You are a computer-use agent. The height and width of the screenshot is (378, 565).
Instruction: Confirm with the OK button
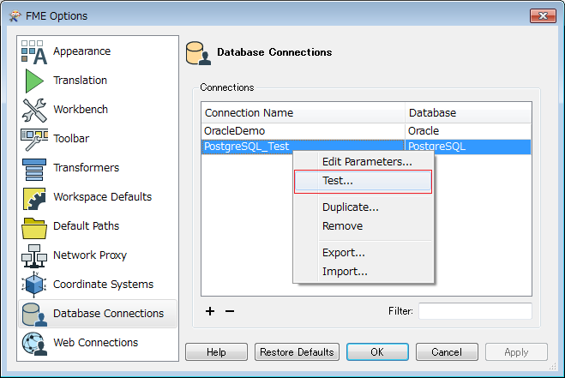pos(377,351)
